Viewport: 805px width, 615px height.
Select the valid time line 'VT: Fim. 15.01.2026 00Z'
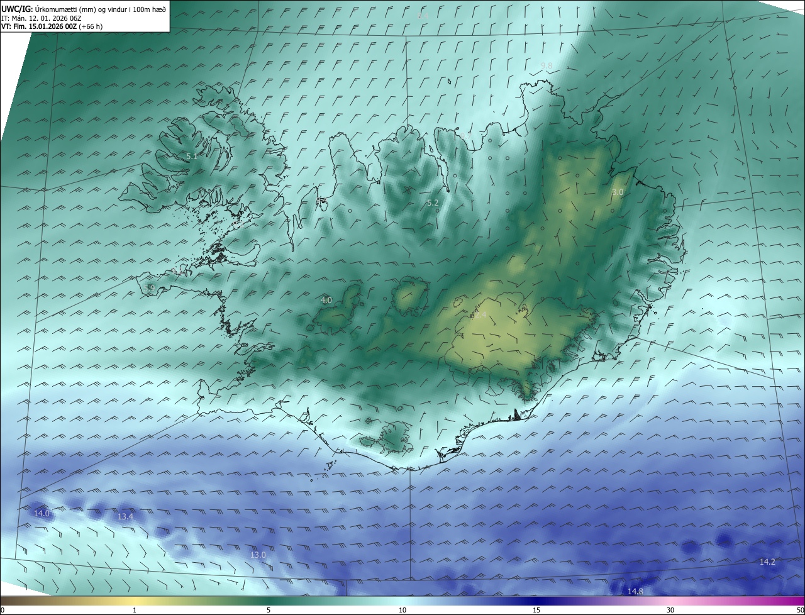pyautogui.click(x=38, y=26)
